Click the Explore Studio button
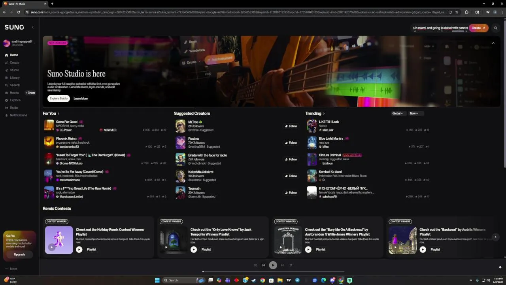The width and height of the screenshot is (506, 285). click(x=59, y=99)
